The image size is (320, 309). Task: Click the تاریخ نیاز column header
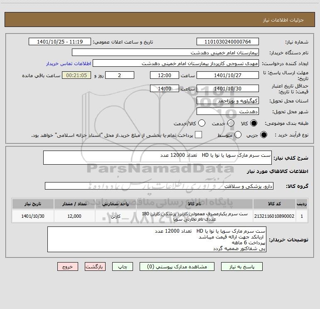pyautogui.click(x=33, y=204)
